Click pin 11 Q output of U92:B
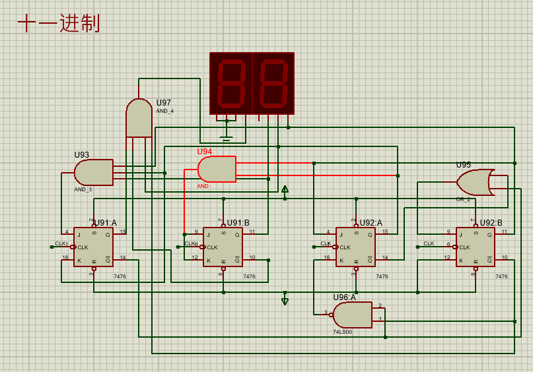 coord(503,233)
